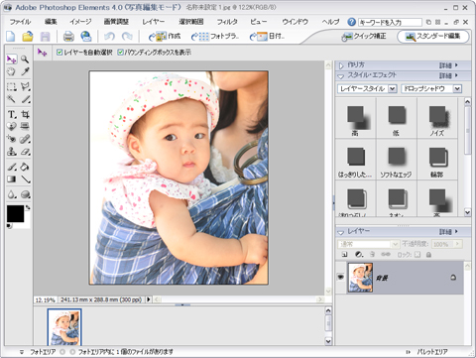Expand the 作り方 palette

click(x=341, y=65)
